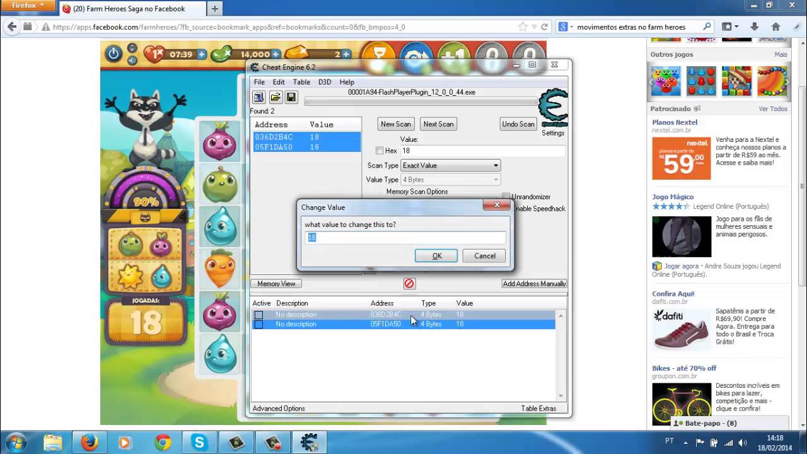
Task: Open a new Firefox tab with plus button
Action: [x=214, y=9]
